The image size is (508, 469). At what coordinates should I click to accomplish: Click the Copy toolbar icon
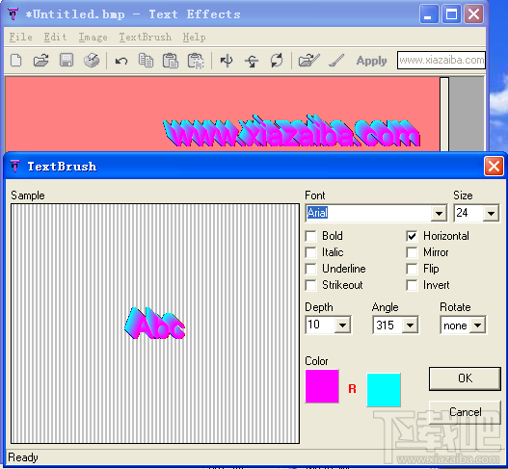pos(146,61)
